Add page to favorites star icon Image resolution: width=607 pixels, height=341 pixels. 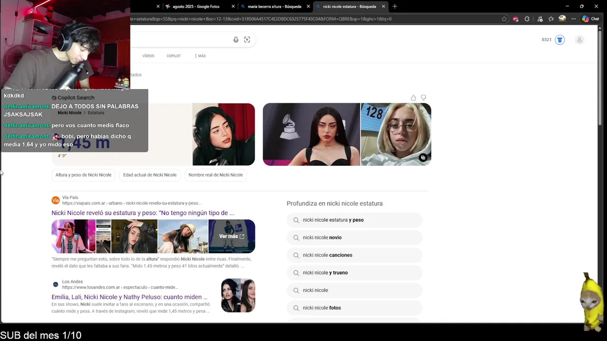[x=504, y=19]
